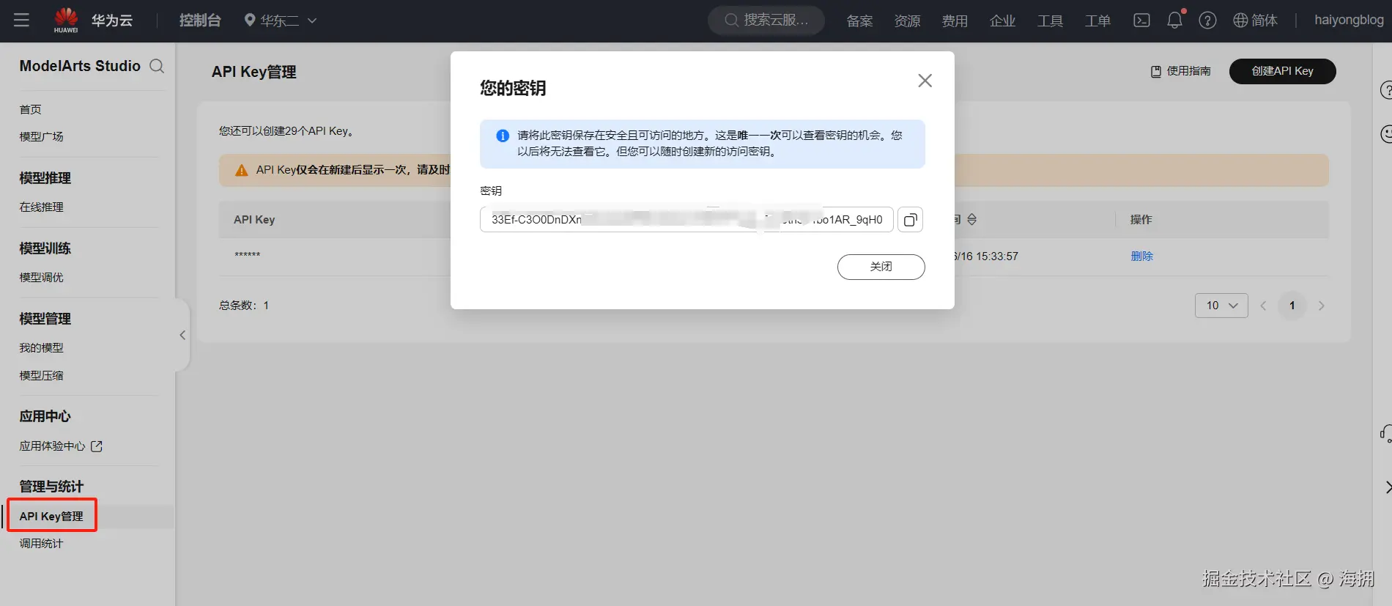Close the 您的密钥 dialog with X

[925, 81]
